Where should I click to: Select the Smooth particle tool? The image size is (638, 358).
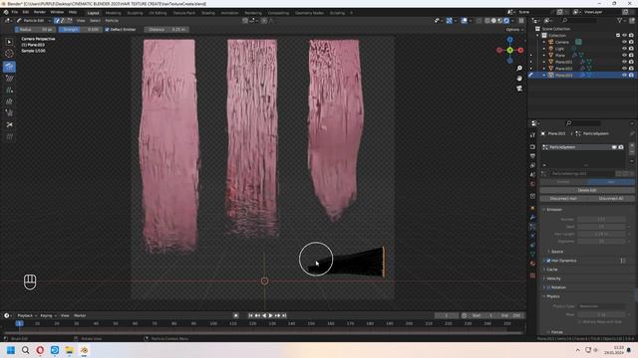coord(9,79)
